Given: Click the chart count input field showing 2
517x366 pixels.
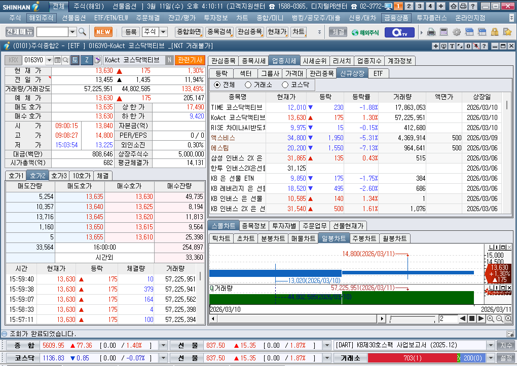Looking at the screenshot, I should pos(448,318).
